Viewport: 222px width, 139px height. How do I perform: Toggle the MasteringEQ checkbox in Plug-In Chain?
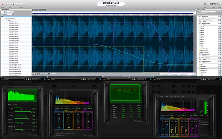coord(201,17)
